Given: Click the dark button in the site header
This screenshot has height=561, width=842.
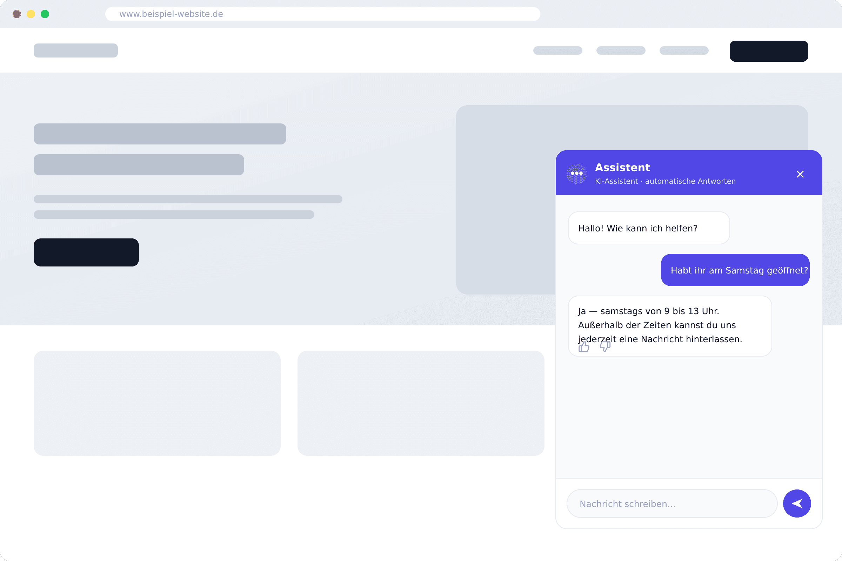Looking at the screenshot, I should point(769,51).
